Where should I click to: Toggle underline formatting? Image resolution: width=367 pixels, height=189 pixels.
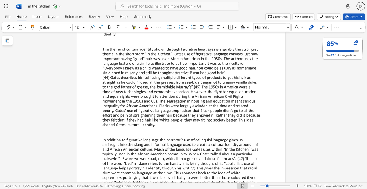[x=126, y=27]
